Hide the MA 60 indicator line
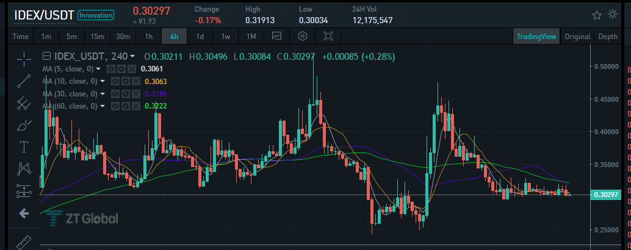This screenshot has width=631, height=250. pyautogui.click(x=115, y=106)
